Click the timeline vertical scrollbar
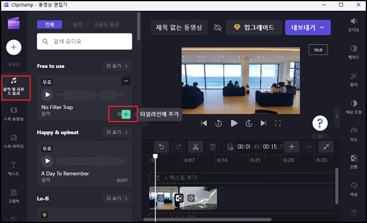Screen dimensions: 367x223 tap(337, 186)
